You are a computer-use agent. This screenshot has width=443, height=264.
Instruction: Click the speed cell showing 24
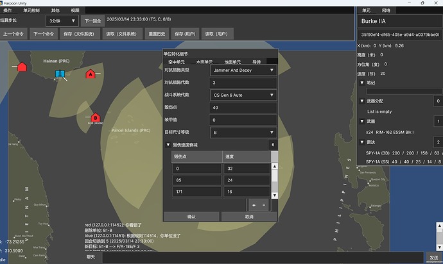(247, 180)
